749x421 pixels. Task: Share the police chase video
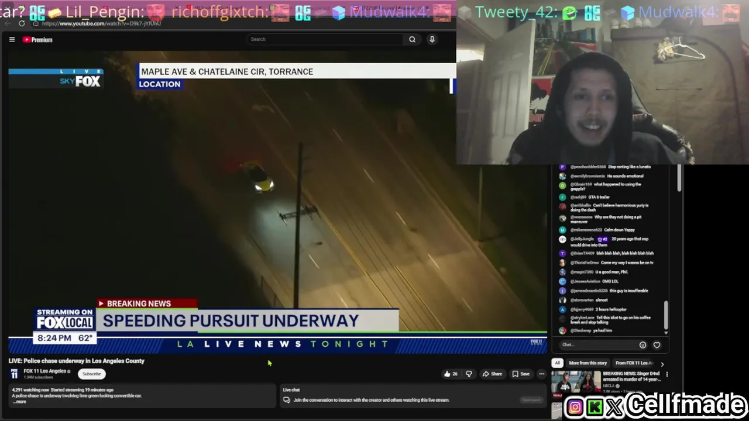[x=492, y=374]
